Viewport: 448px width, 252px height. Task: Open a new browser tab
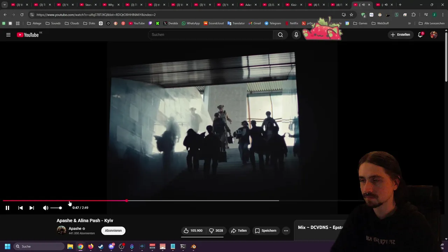pos(400,5)
